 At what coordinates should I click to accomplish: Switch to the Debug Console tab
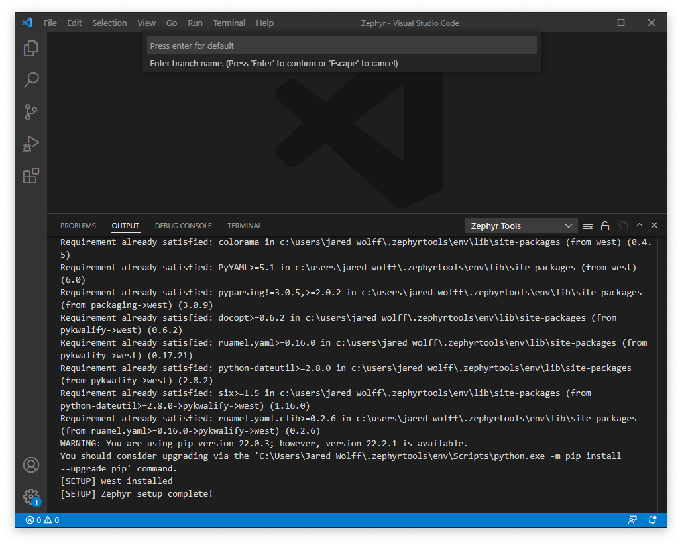[x=183, y=226]
